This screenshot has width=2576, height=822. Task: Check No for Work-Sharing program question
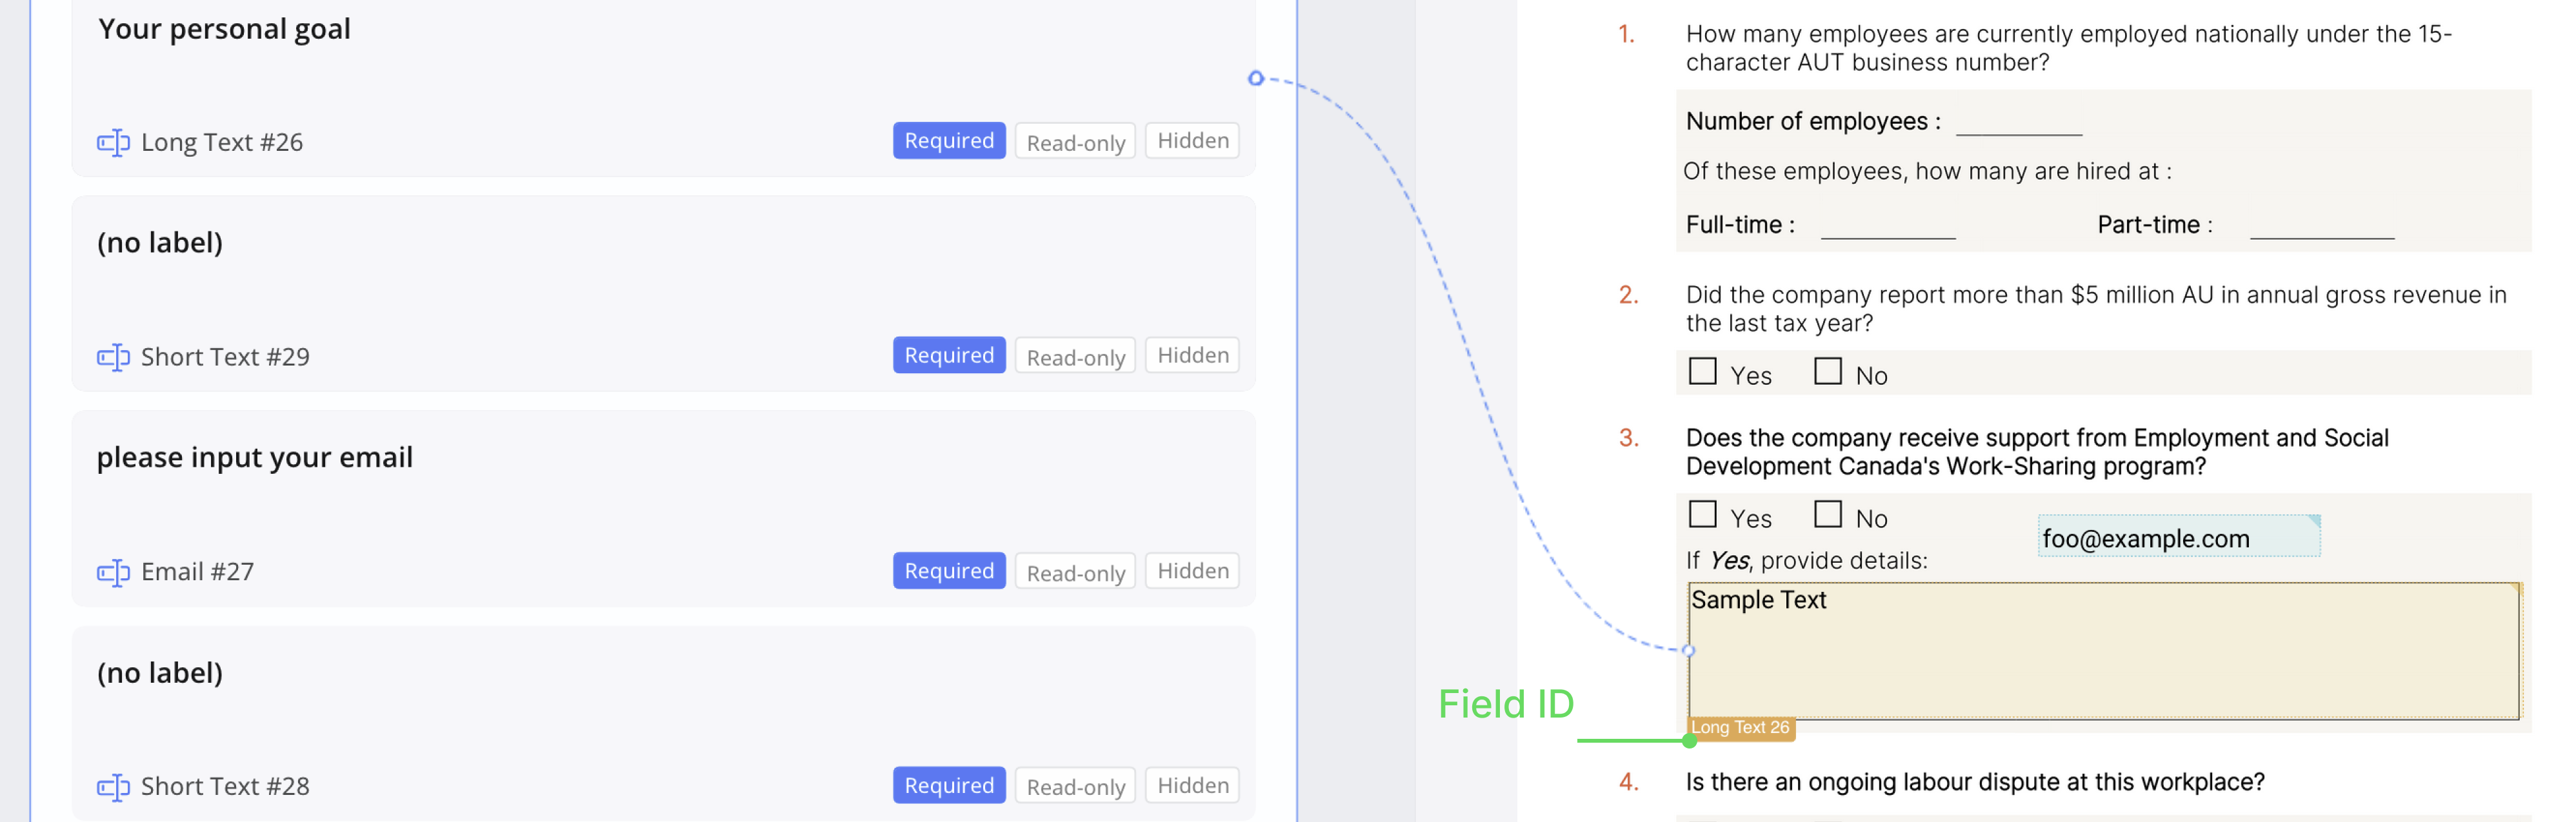[x=1827, y=514]
